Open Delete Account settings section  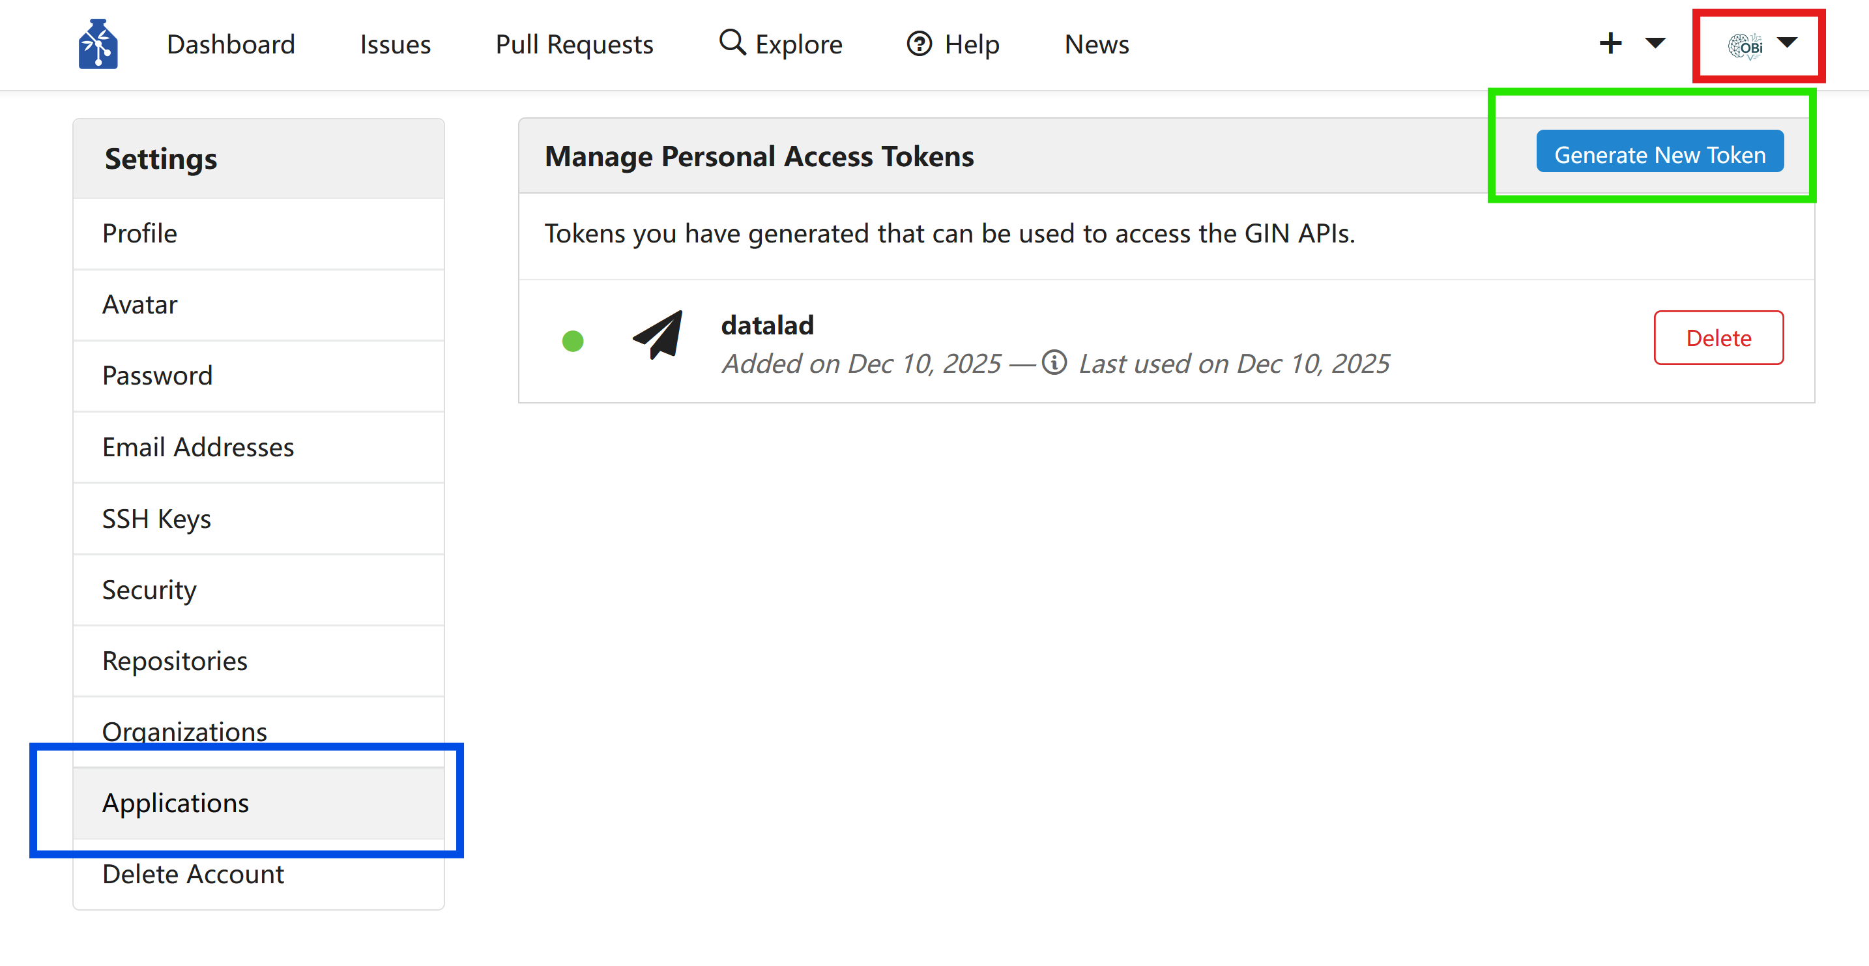(193, 875)
